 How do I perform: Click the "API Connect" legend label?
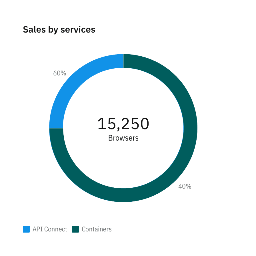click(x=50, y=229)
